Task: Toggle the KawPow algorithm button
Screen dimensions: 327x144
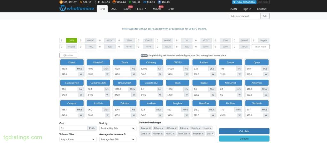Action: 151,103
